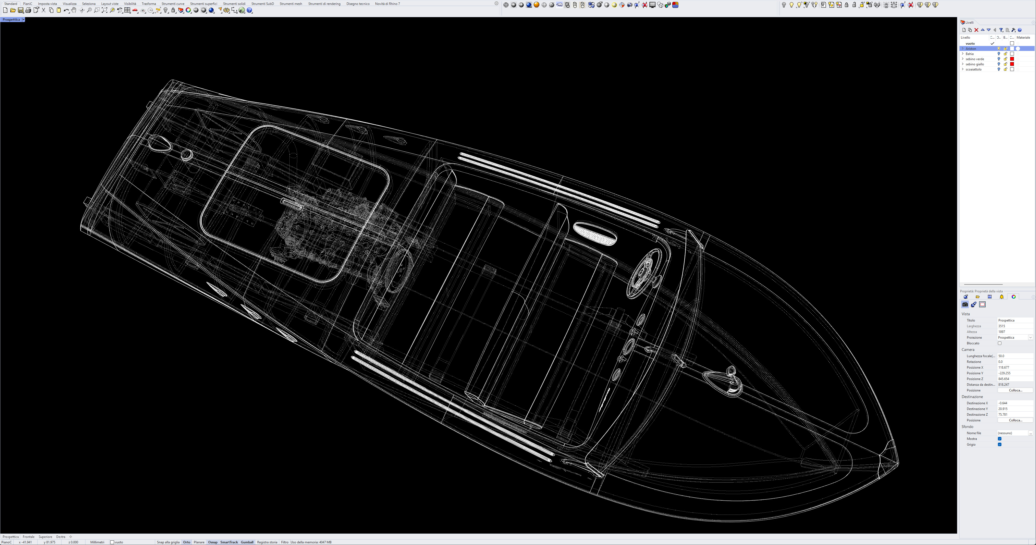
Task: Click the layer filter funnel icon
Action: pyautogui.click(x=1001, y=30)
